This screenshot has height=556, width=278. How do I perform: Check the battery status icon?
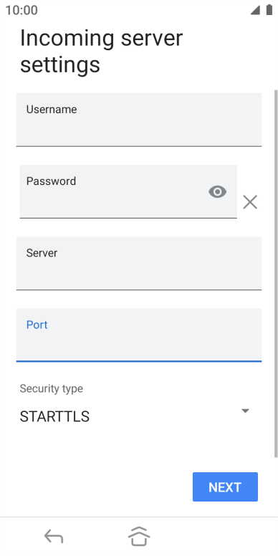[269, 10]
